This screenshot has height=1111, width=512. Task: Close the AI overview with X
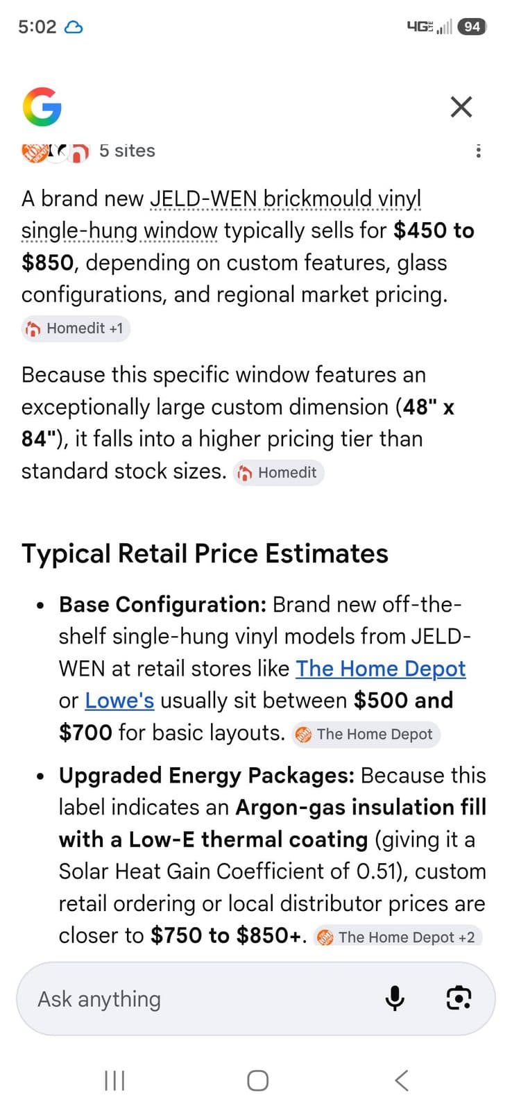coord(461,107)
